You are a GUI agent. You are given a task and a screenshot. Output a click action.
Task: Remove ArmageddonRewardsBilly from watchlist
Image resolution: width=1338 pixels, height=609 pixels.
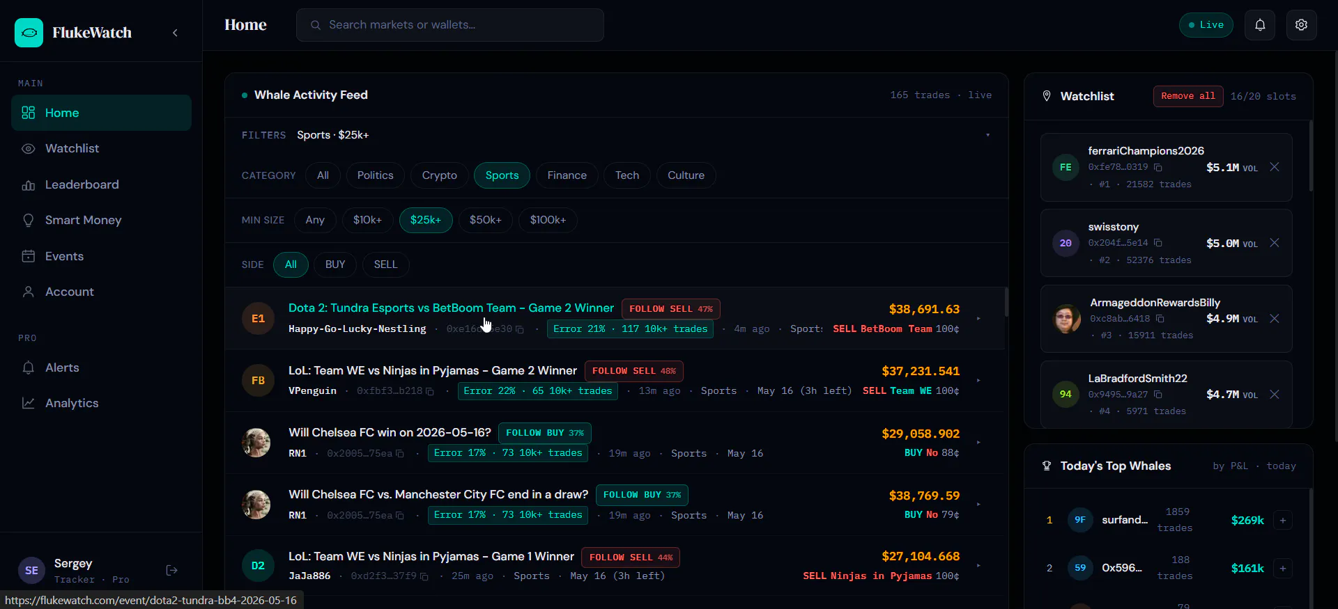1275,319
